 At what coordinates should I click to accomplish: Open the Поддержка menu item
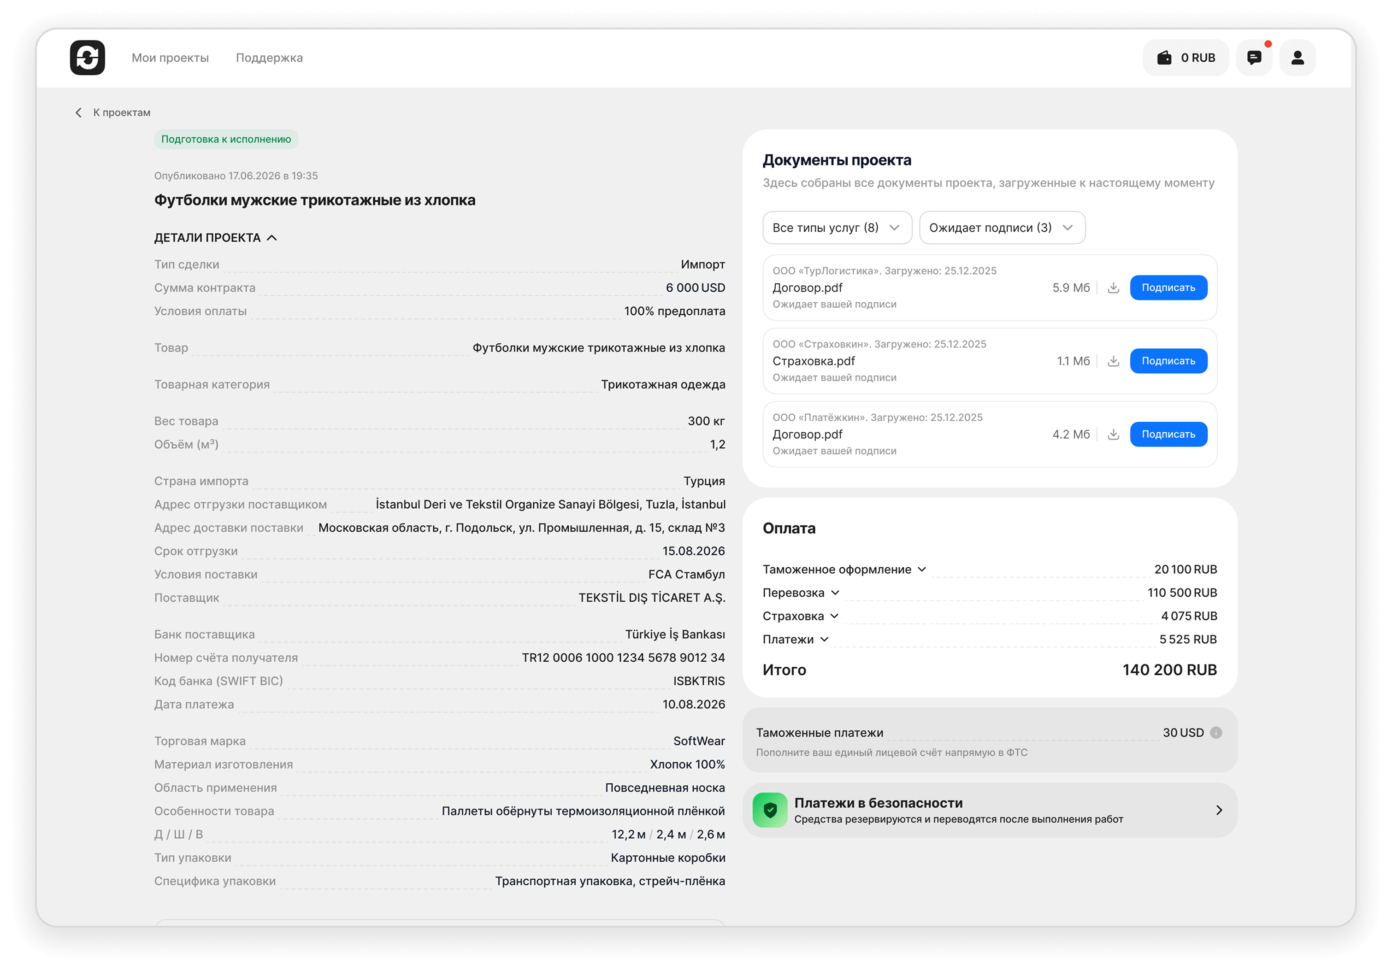coord(269,58)
